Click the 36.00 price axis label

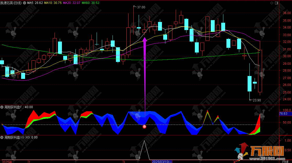(x=287, y=13)
